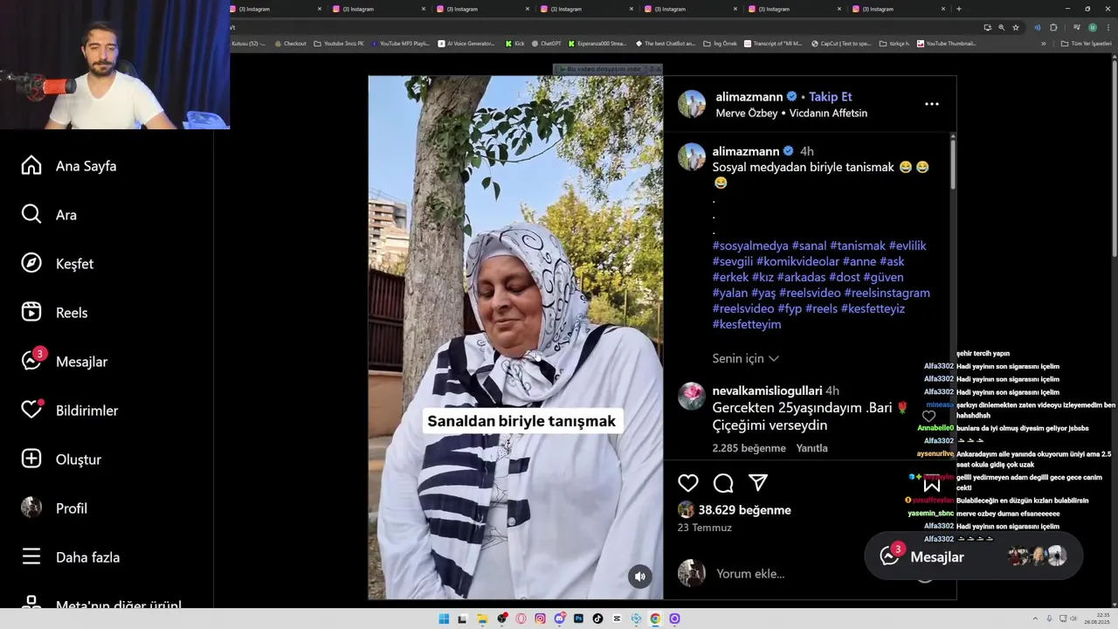This screenshot has width=1118, height=629.
Task: Open Chrome extensions puzzle icon
Action: click(x=1053, y=27)
